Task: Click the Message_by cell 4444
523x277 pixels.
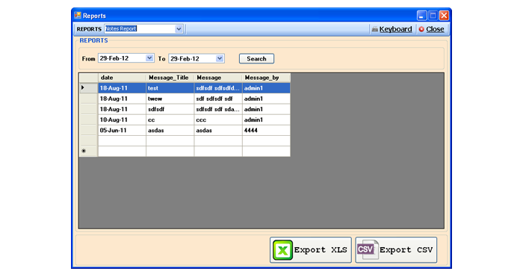Action: coord(266,131)
